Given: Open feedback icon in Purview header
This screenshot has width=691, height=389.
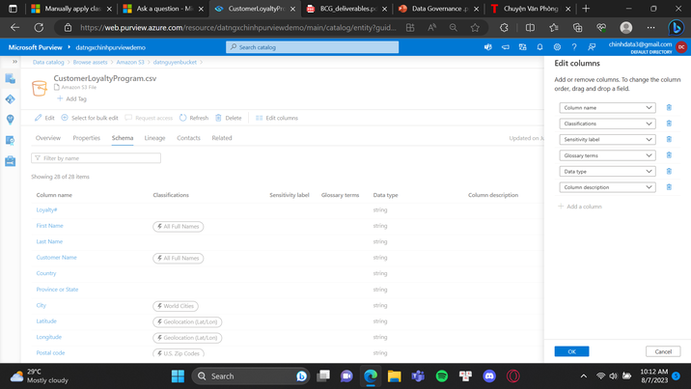Looking at the screenshot, I should coord(592,47).
